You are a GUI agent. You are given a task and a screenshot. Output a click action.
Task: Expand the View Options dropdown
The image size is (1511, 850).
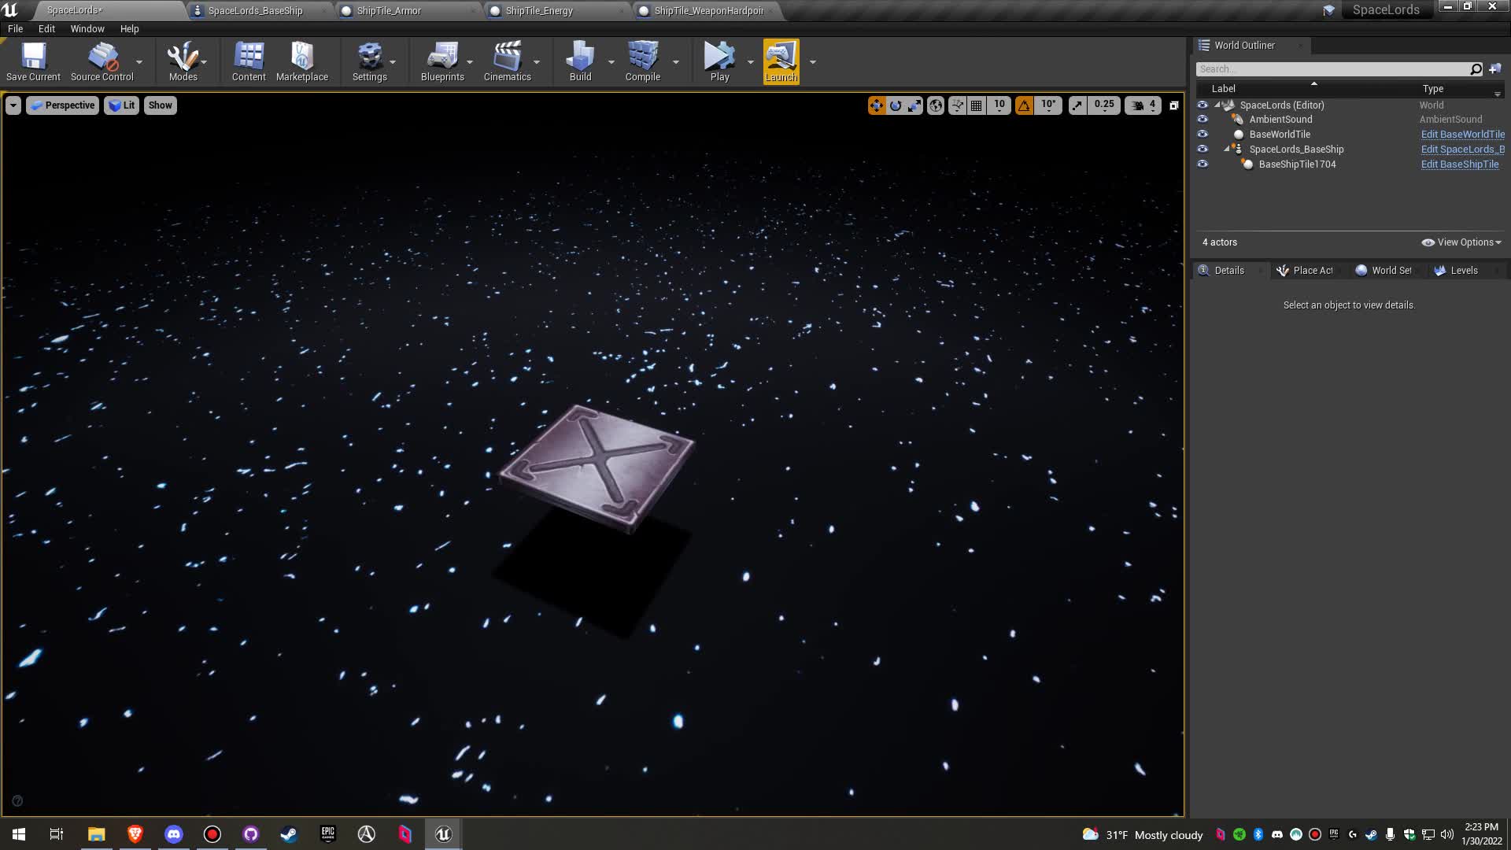click(1461, 242)
